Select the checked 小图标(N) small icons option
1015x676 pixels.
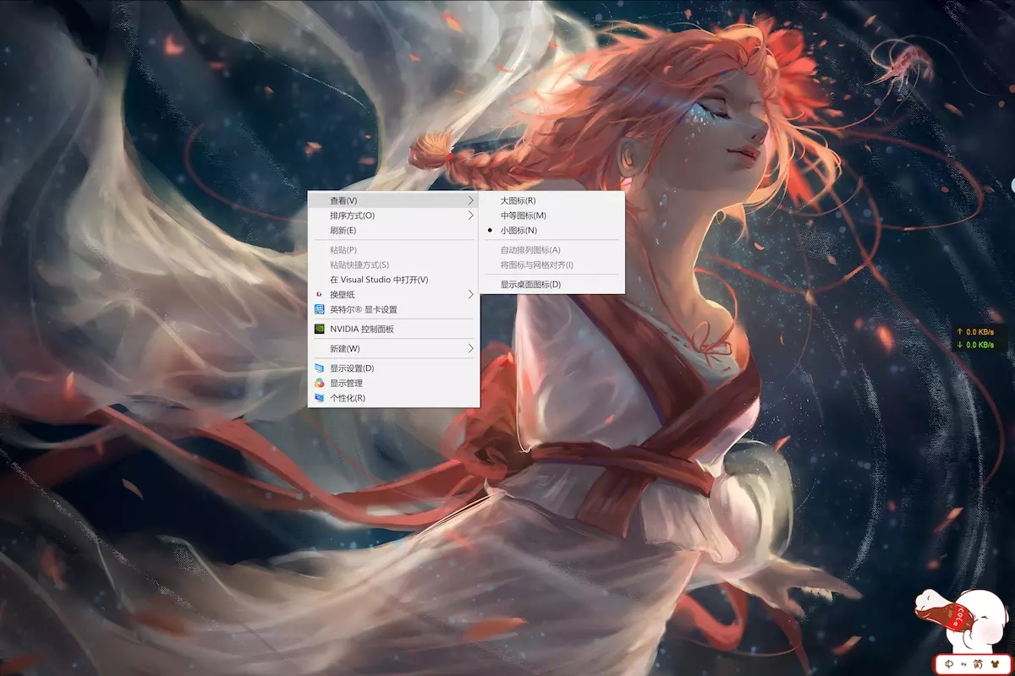coord(551,230)
